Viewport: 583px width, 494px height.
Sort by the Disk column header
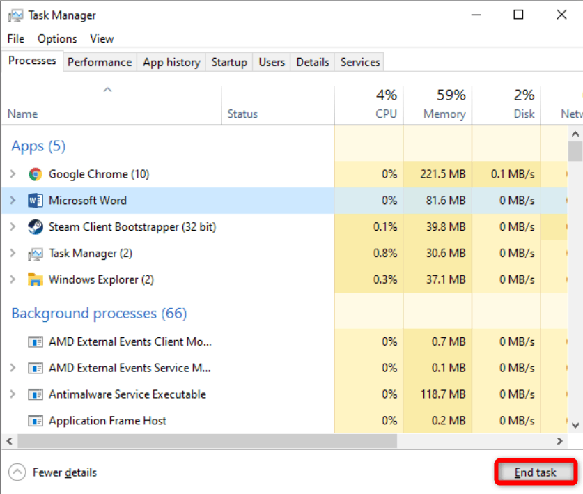coord(506,106)
